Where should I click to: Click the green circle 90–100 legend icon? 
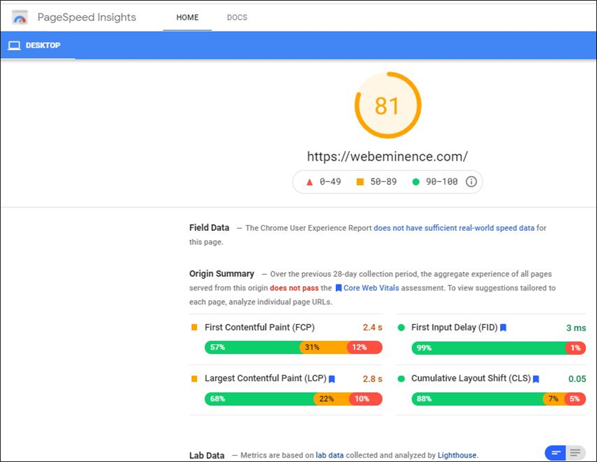tap(416, 182)
